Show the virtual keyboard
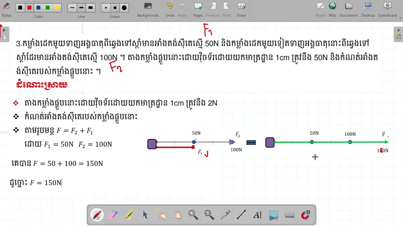The height and width of the screenshot is (227, 403). pyautogui.click(x=290, y=215)
